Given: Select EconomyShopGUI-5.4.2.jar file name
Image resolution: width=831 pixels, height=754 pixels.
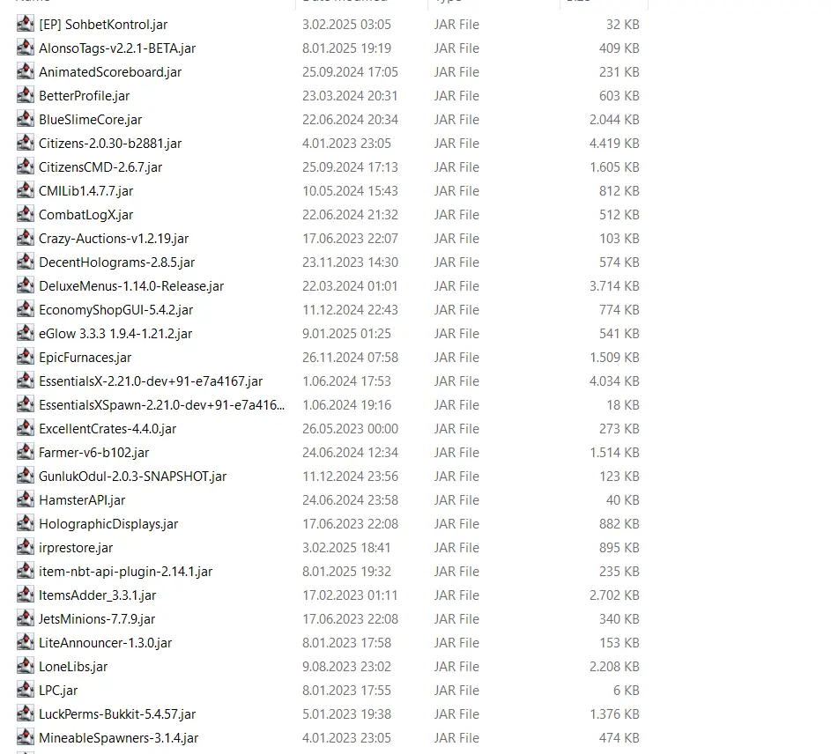Looking at the screenshot, I should [116, 310].
